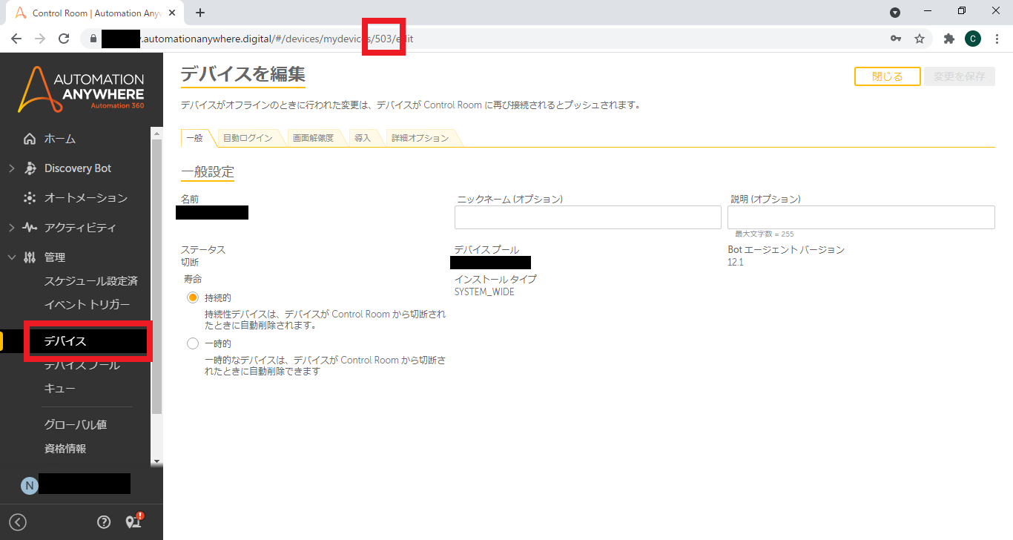Open a new browser tab

(200, 13)
